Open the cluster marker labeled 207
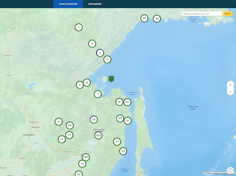Viewport: 236px width, 176px height. pos(127,102)
